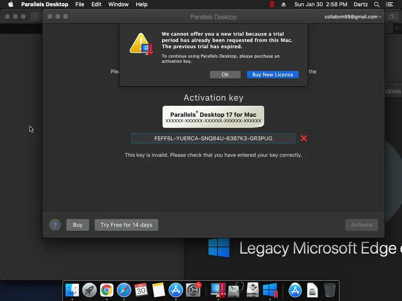Viewport: 402px width, 301px height.
Task: Open Finder from the Dock
Action: coord(72,290)
